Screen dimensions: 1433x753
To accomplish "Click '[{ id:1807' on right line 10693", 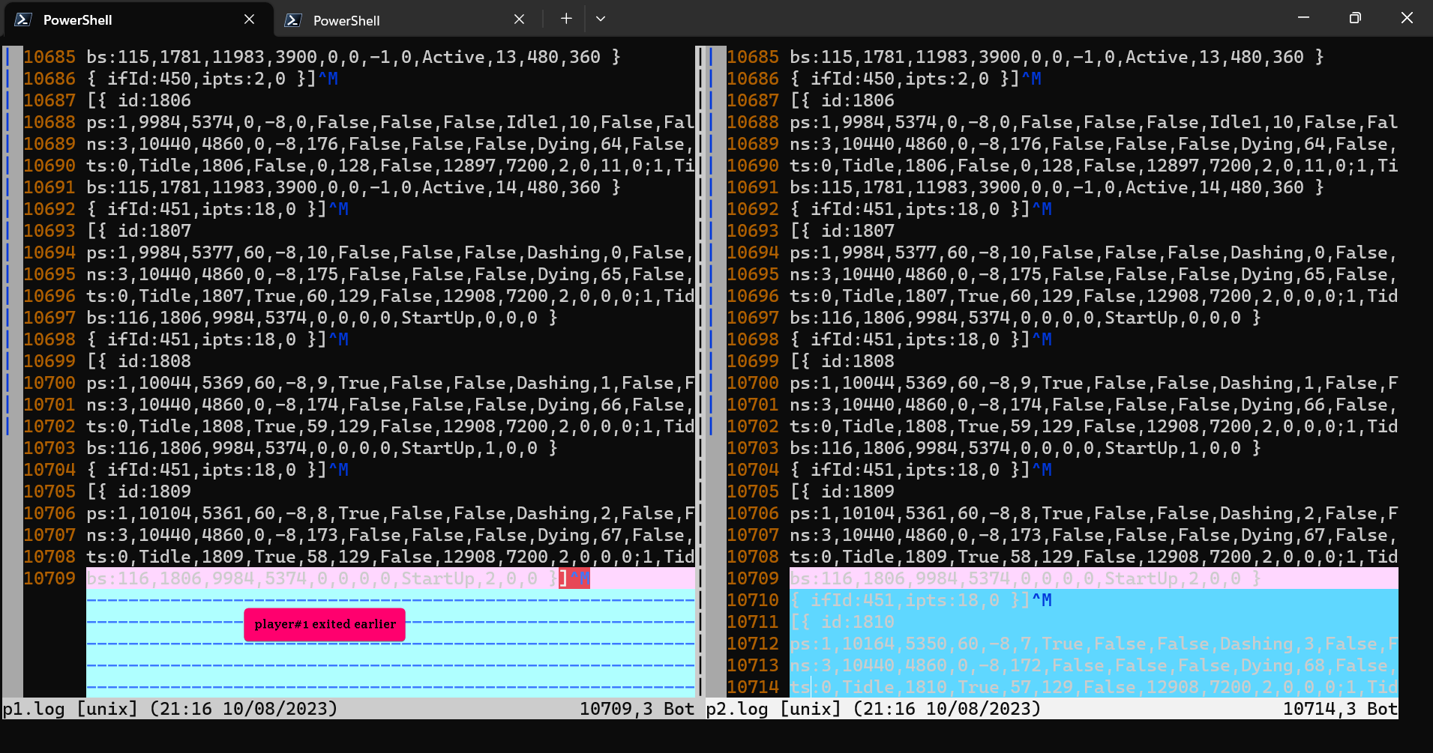I will coord(842,231).
